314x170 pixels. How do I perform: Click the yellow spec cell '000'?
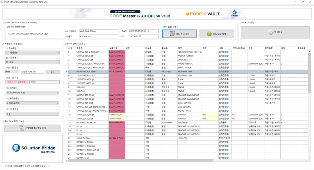click(210, 114)
